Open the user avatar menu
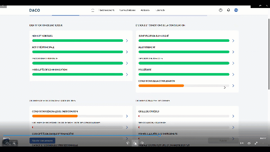The width and height of the screenshot is (270, 152). coord(236,10)
